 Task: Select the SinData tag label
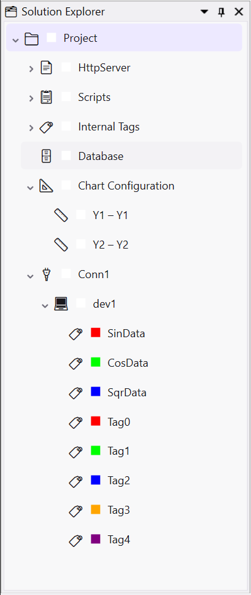[x=126, y=333]
